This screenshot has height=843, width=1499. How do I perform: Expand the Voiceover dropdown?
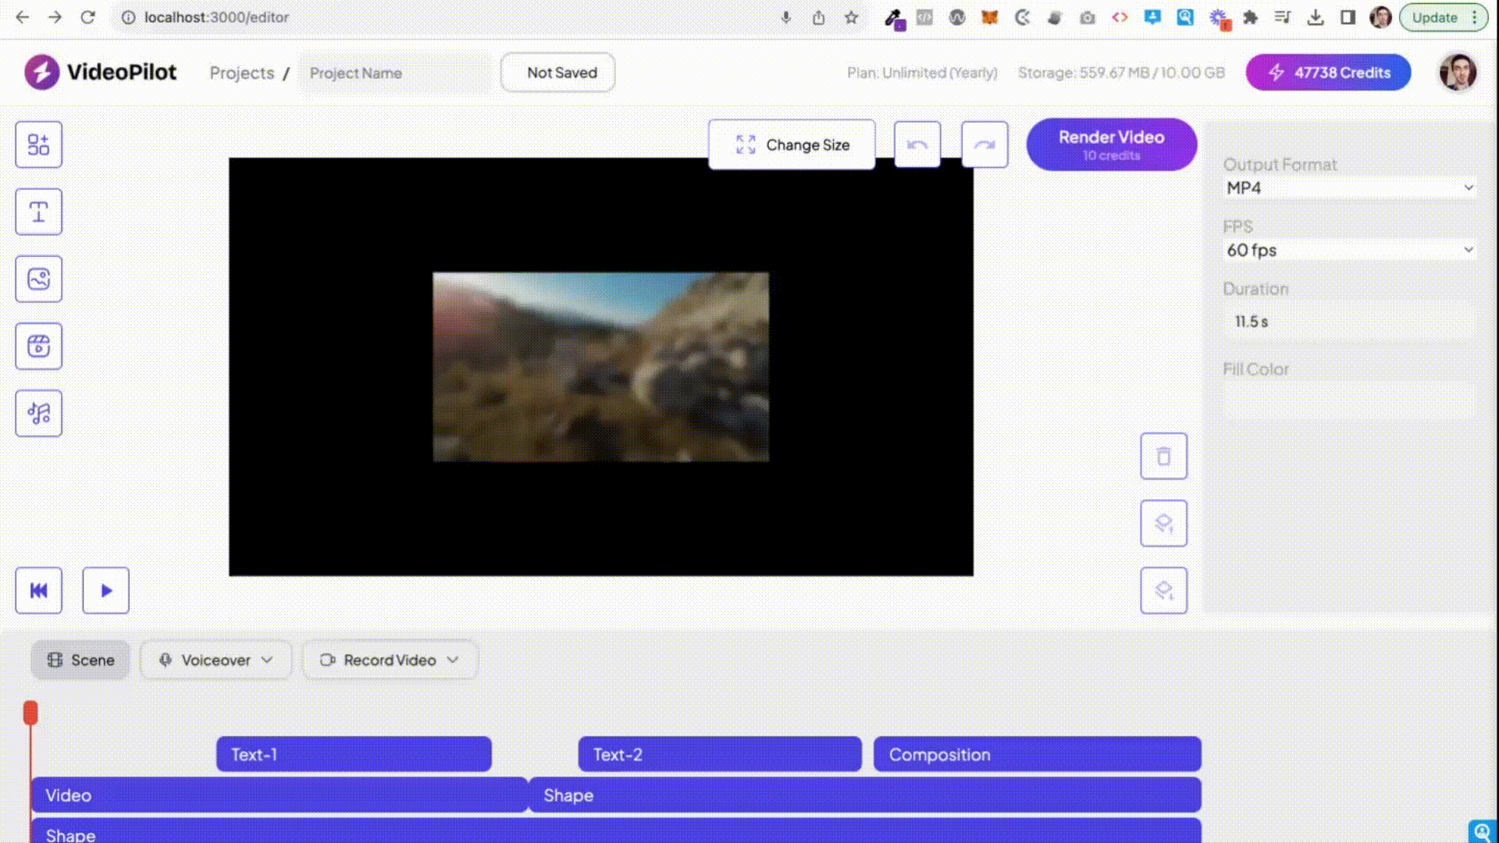pos(215,660)
